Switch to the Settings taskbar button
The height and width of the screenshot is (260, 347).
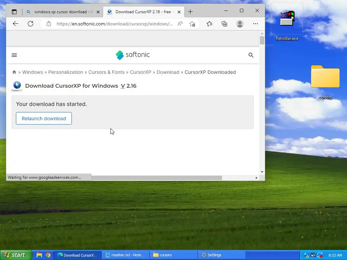click(x=222, y=255)
